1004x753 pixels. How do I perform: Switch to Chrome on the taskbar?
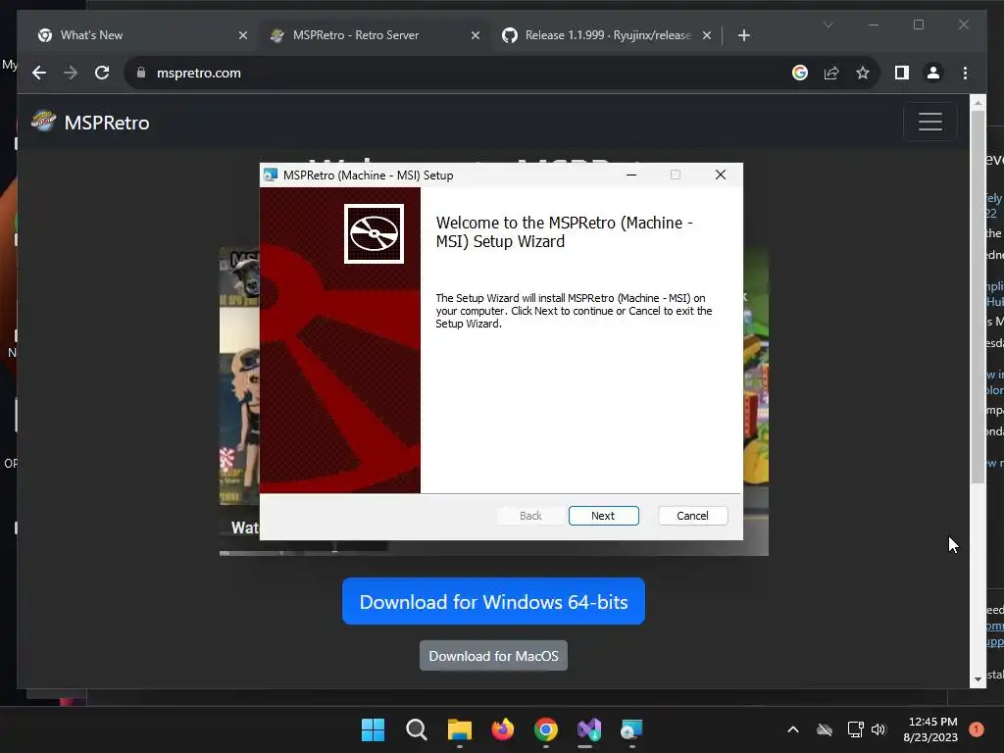tap(545, 729)
